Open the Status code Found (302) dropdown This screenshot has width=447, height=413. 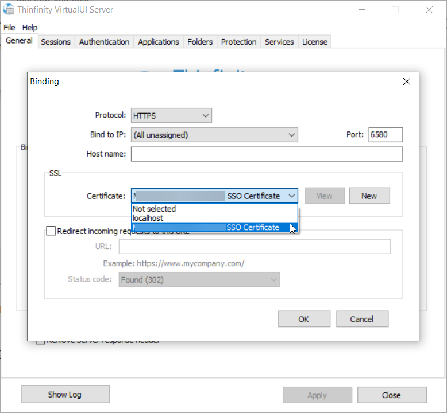(x=199, y=279)
